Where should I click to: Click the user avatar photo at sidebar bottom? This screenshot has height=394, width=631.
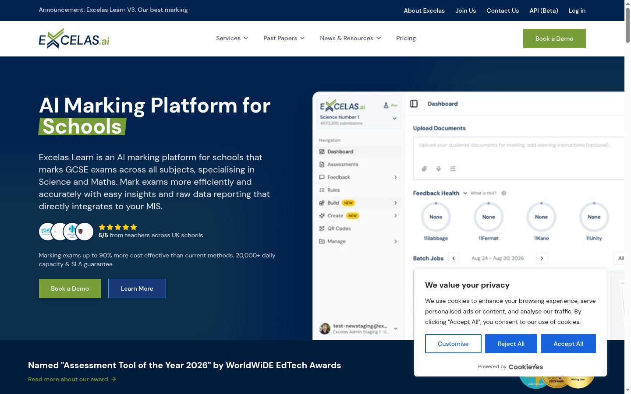coord(325,328)
